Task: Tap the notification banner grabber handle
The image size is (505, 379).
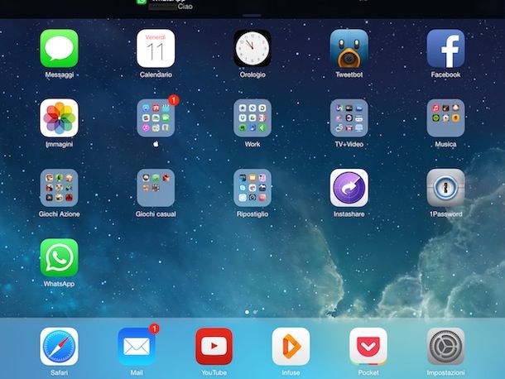Action: pos(252,16)
